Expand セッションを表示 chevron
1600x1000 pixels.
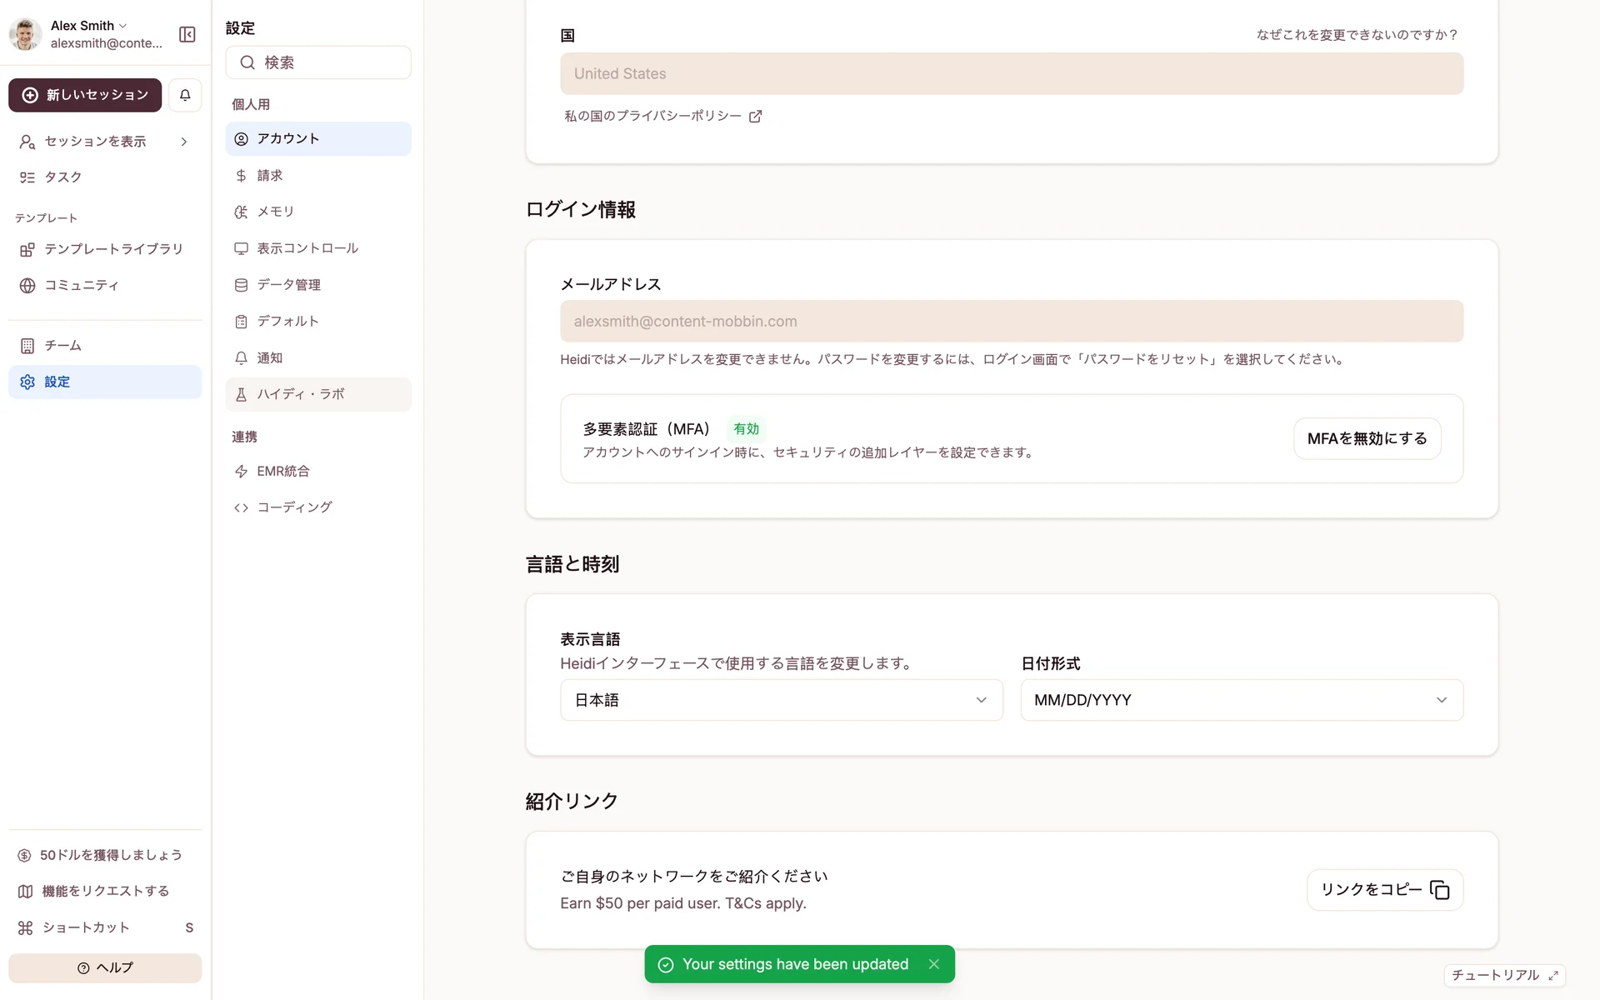[x=184, y=142]
